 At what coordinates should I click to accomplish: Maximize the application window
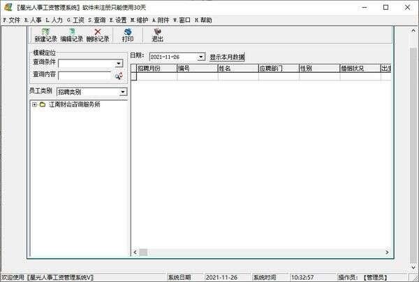pos(386,8)
